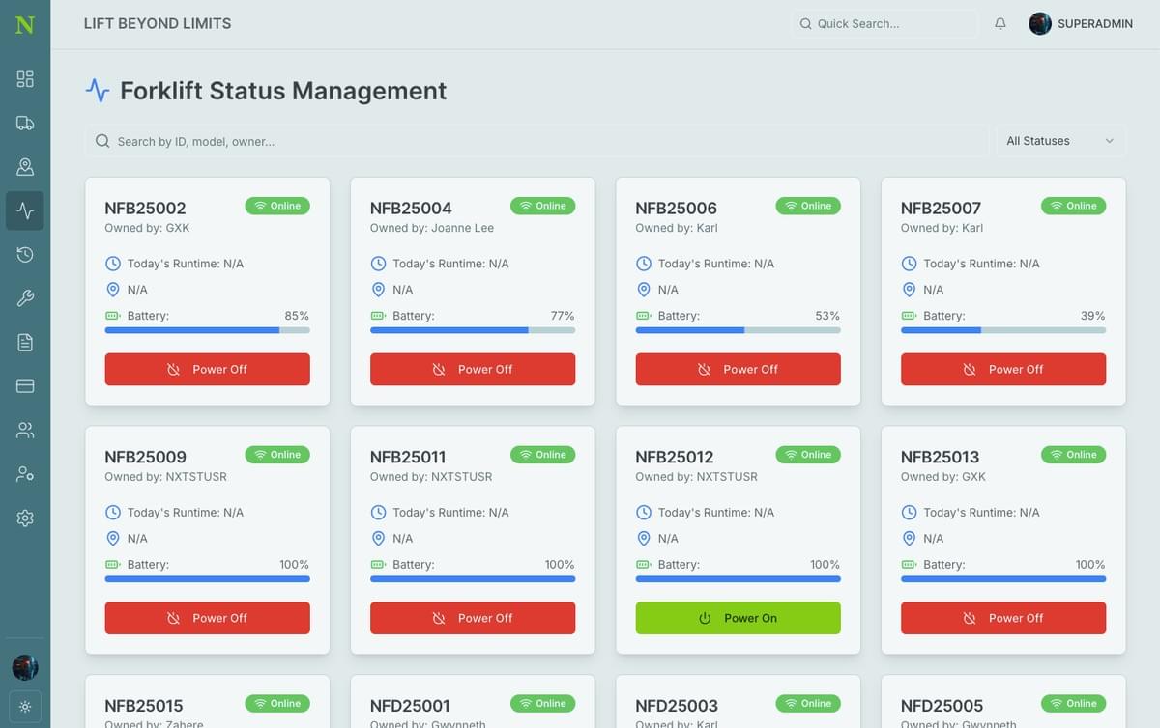Click the Online badge on NFB25004
Viewport: 1160px width, 728px height.
[x=542, y=206]
